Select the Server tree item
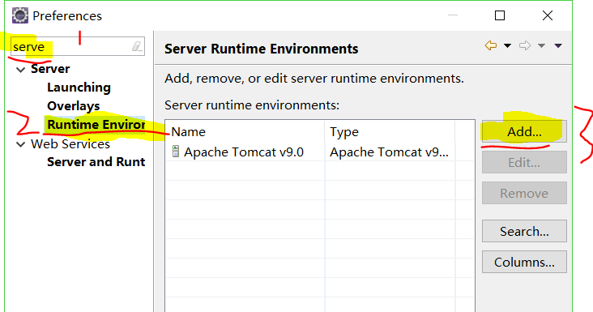 pos(50,69)
